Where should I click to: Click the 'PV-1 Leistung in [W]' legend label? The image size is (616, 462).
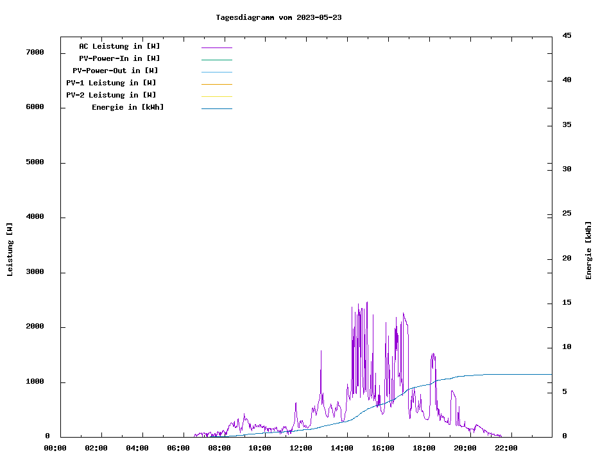(x=111, y=83)
